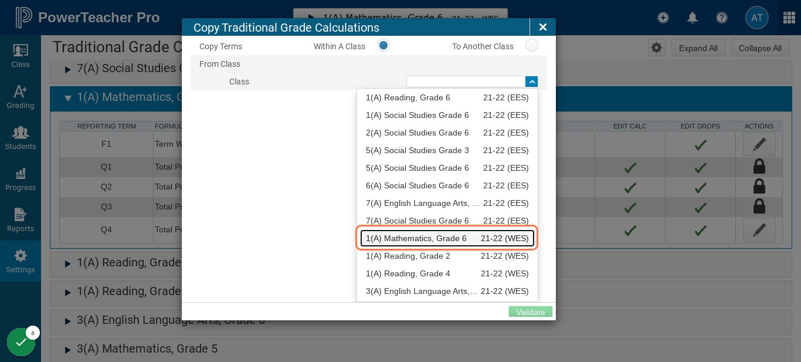
Task: Open the apps grid launcher
Action: pyautogui.click(x=789, y=18)
